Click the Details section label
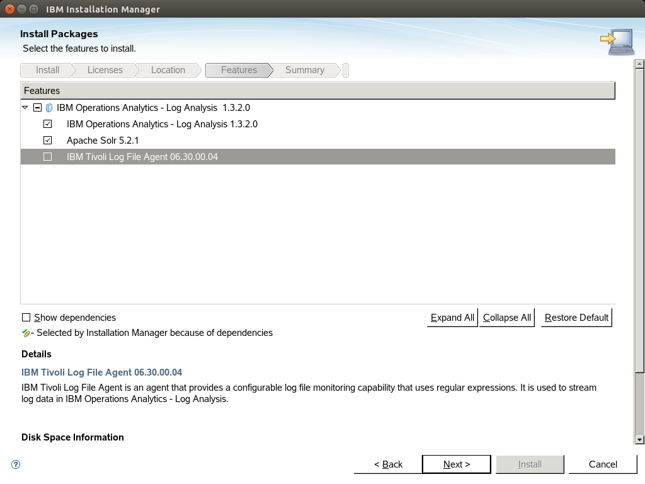The image size is (645, 484). [36, 354]
